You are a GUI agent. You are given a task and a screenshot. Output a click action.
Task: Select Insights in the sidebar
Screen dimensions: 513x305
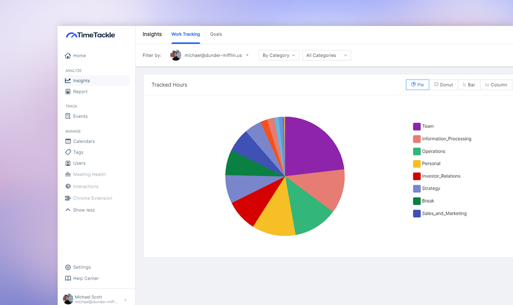click(96, 80)
